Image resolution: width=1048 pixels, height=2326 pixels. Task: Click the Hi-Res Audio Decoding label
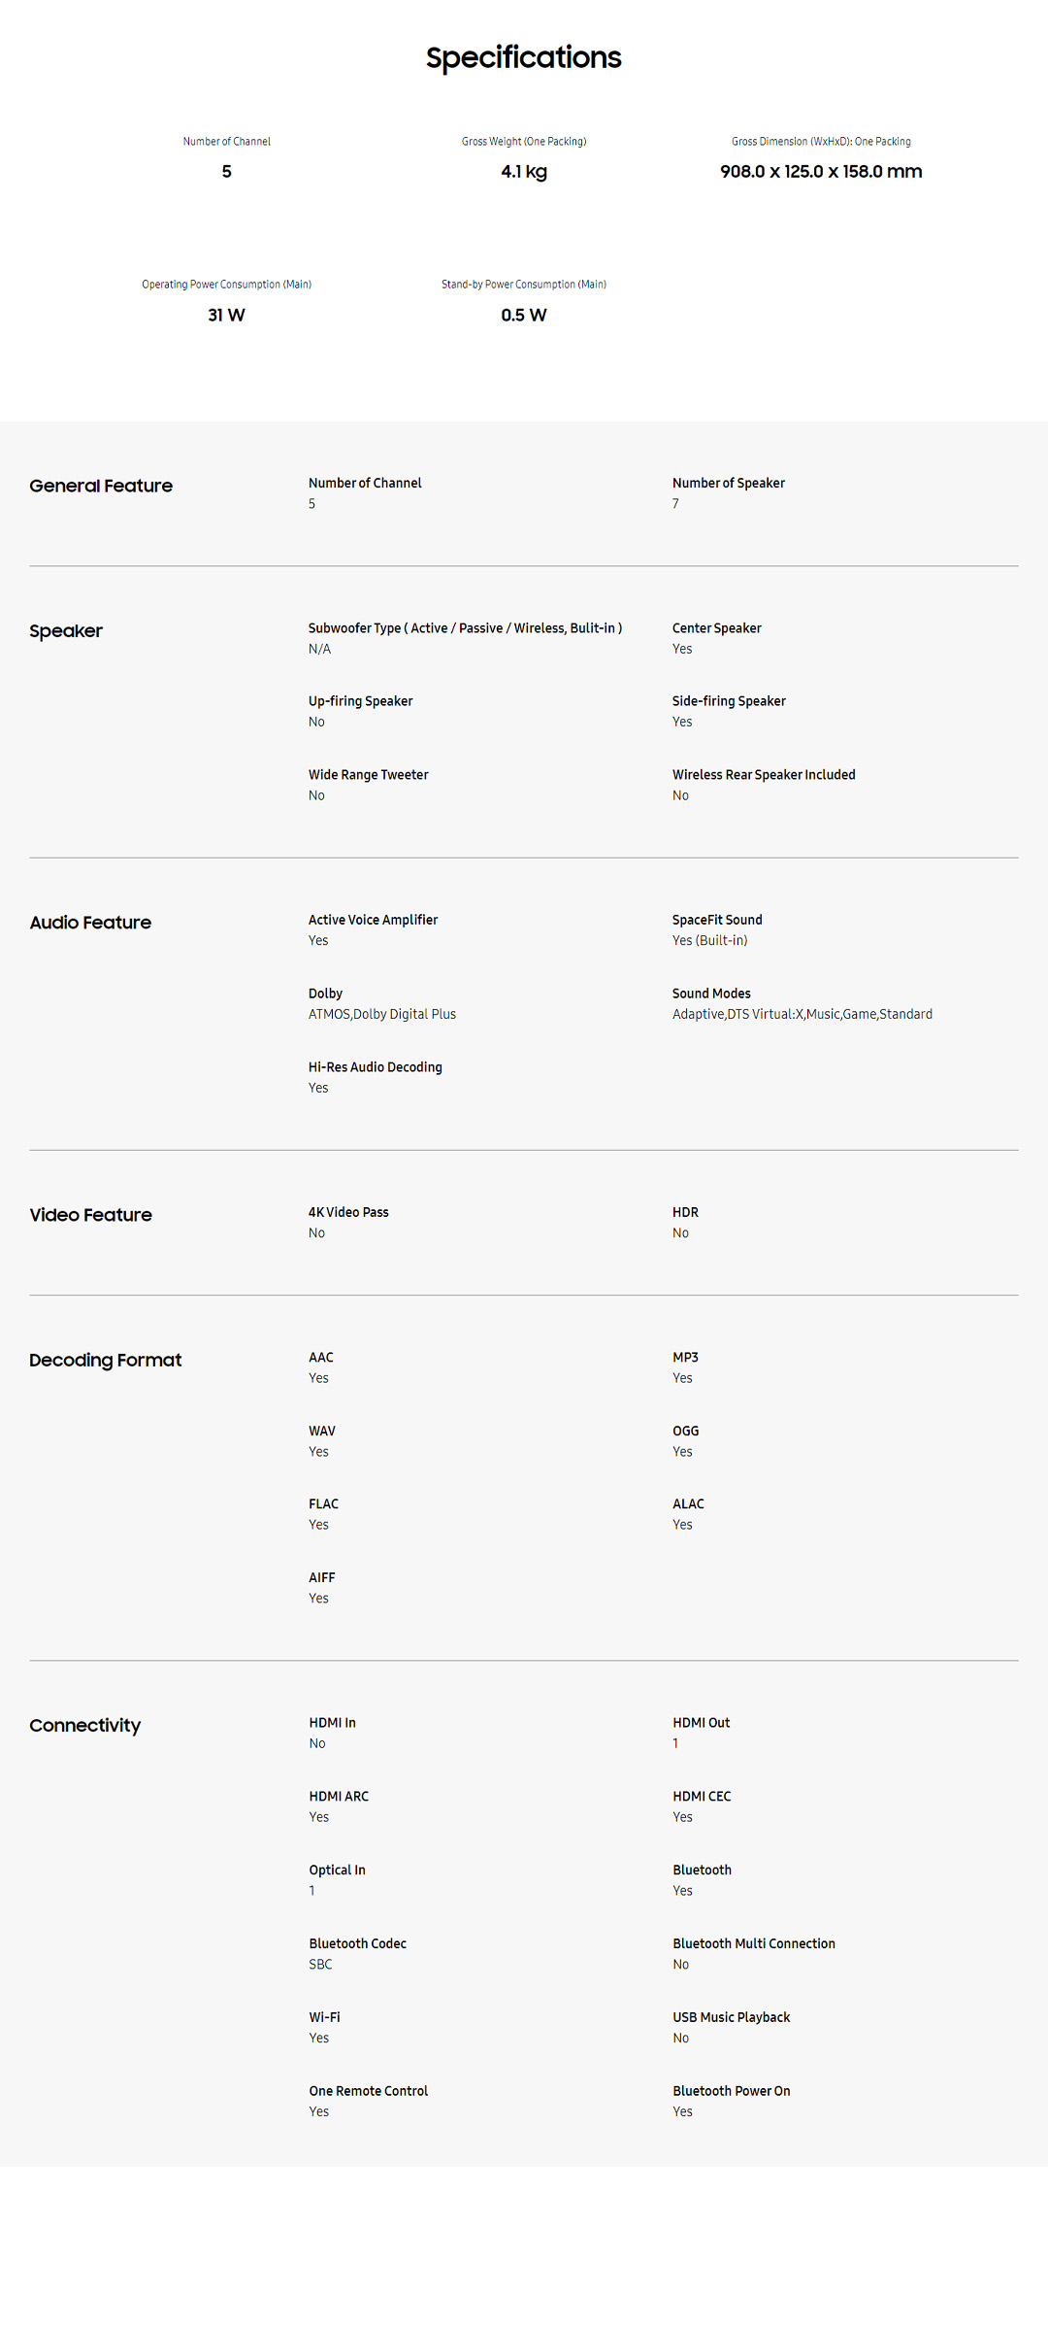coord(375,1066)
